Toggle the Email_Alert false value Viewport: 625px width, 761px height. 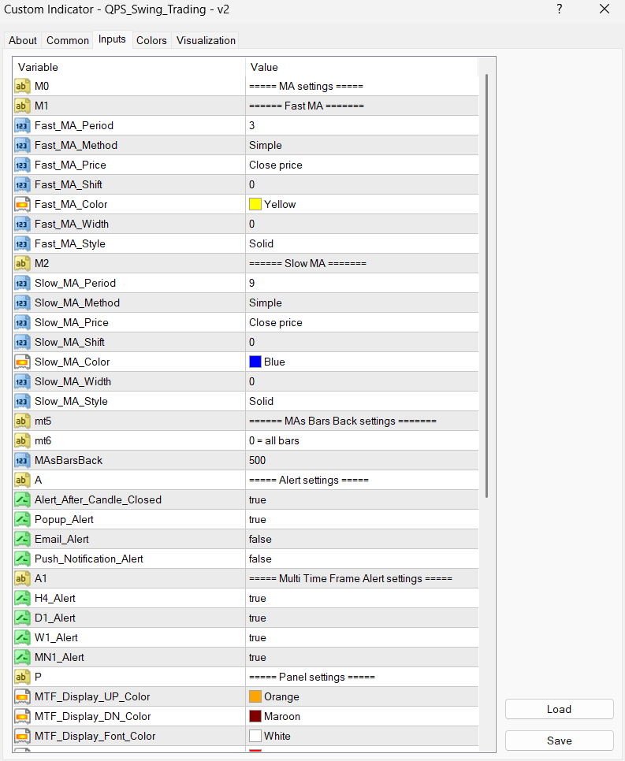click(260, 539)
